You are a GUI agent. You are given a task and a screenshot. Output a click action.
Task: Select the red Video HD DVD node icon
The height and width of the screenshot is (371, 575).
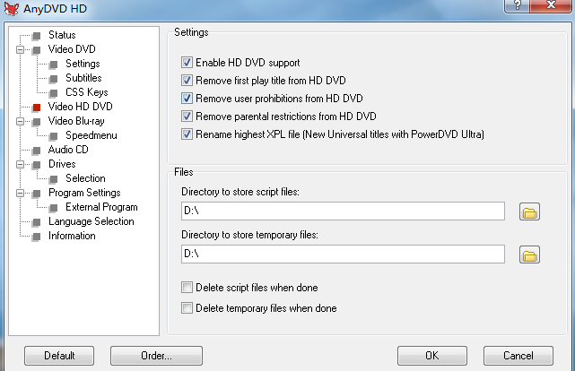click(x=36, y=107)
